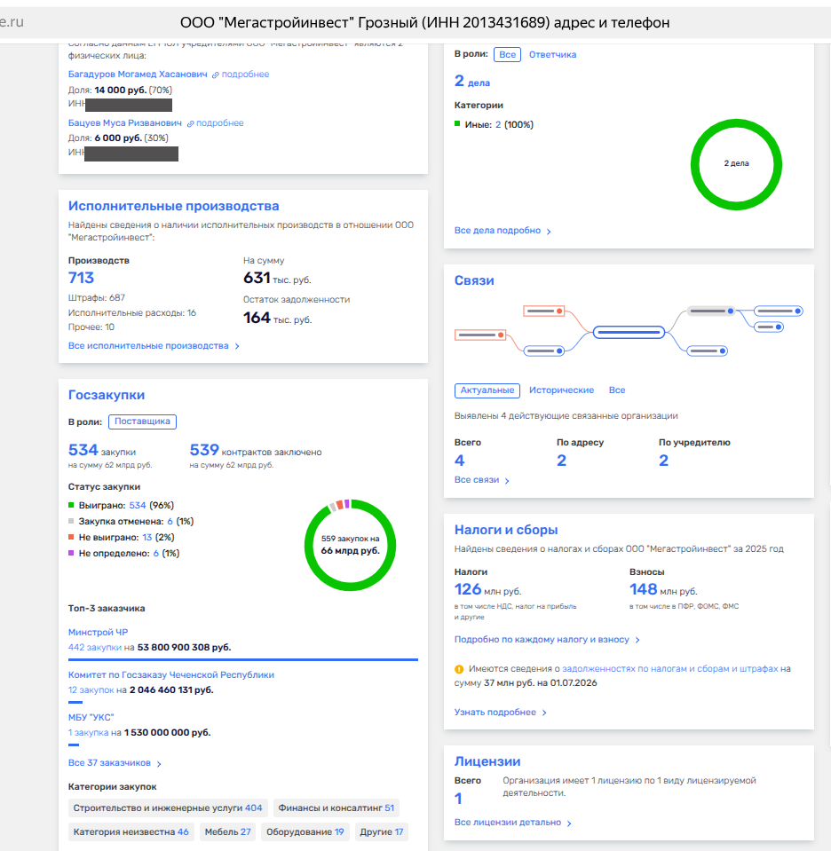831x851 pixels.
Task: Click the 2 дела count link
Action: click(472, 82)
